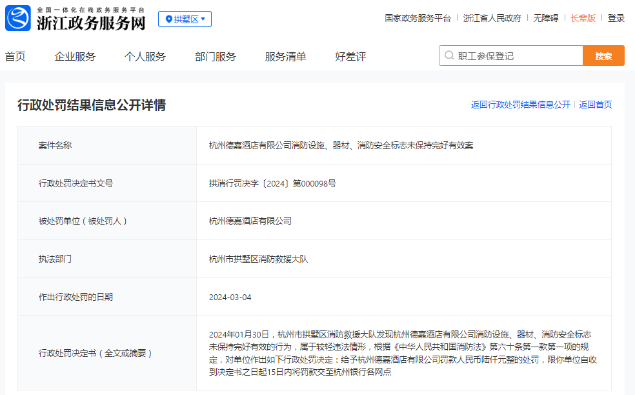The image size is (635, 395).
Task: Click the 杭州市拱墅区消防救援大队 value
Action: click(258, 259)
